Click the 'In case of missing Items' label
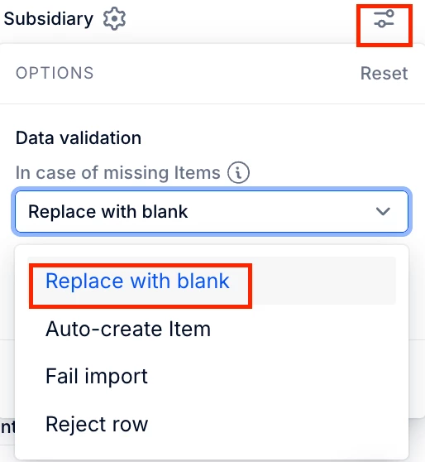This screenshot has height=462, width=425. (x=117, y=172)
